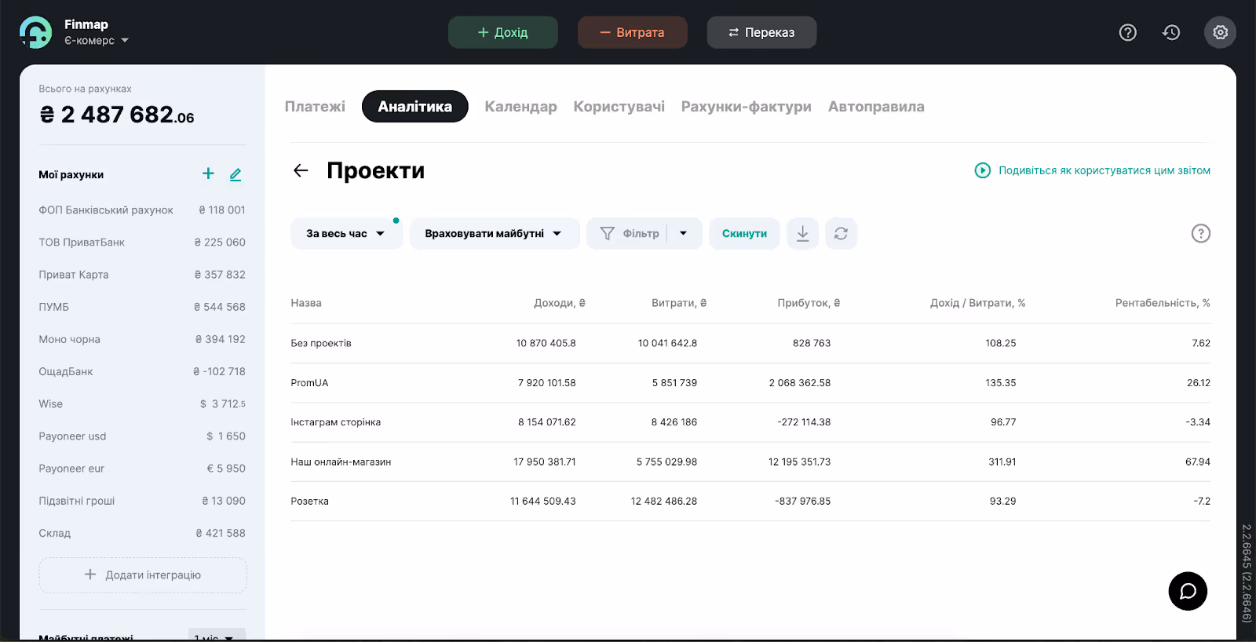Switch to Платежі tab
This screenshot has width=1256, height=642.
click(315, 107)
